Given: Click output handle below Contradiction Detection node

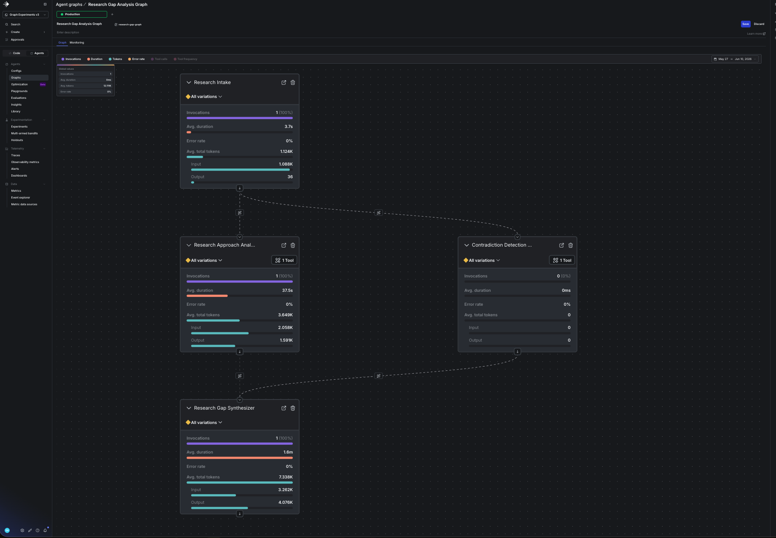Looking at the screenshot, I should coord(517,351).
